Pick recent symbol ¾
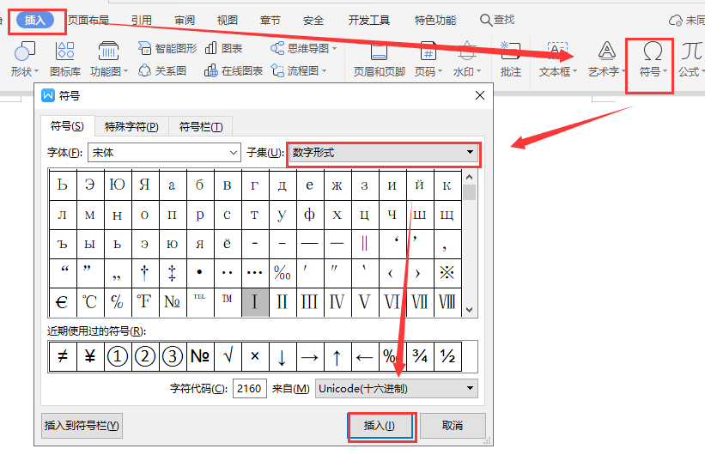 coord(420,356)
